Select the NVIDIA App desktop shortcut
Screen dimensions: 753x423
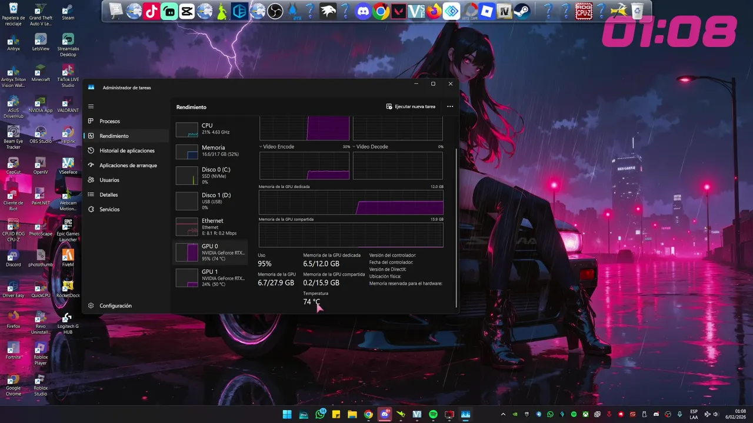[x=41, y=103]
